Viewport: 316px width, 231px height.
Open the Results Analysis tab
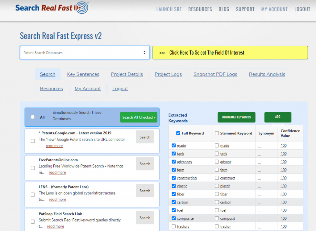tap(267, 74)
